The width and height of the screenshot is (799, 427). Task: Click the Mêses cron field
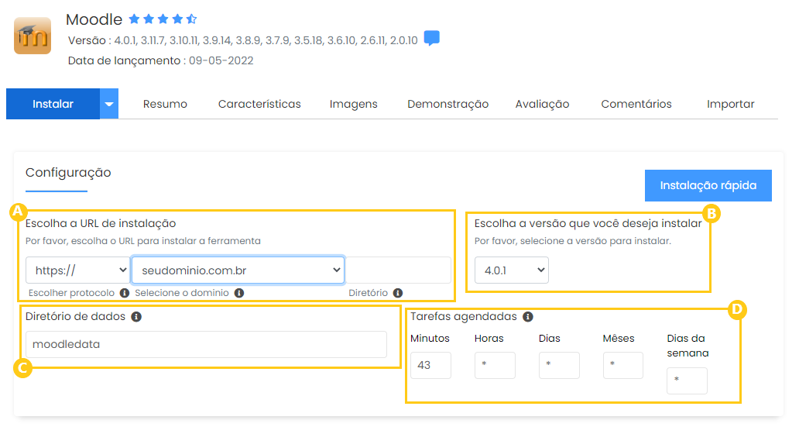623,365
